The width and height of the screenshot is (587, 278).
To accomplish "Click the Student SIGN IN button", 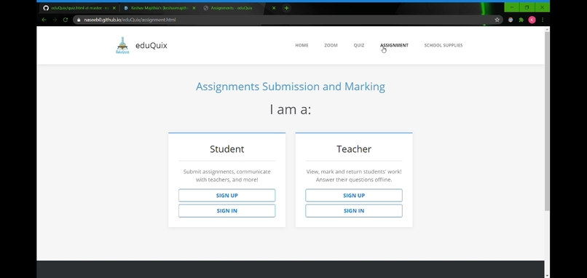I will coord(227,210).
